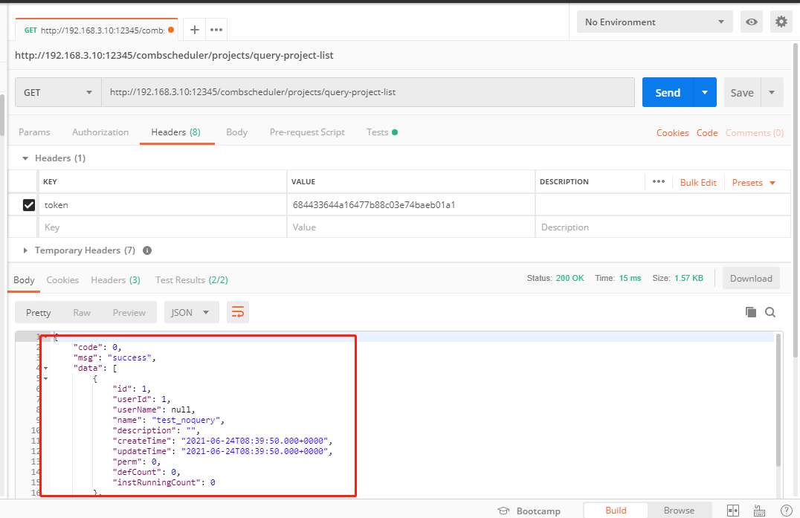Click the environment quick look eye icon
The width and height of the screenshot is (800, 518).
(x=752, y=22)
